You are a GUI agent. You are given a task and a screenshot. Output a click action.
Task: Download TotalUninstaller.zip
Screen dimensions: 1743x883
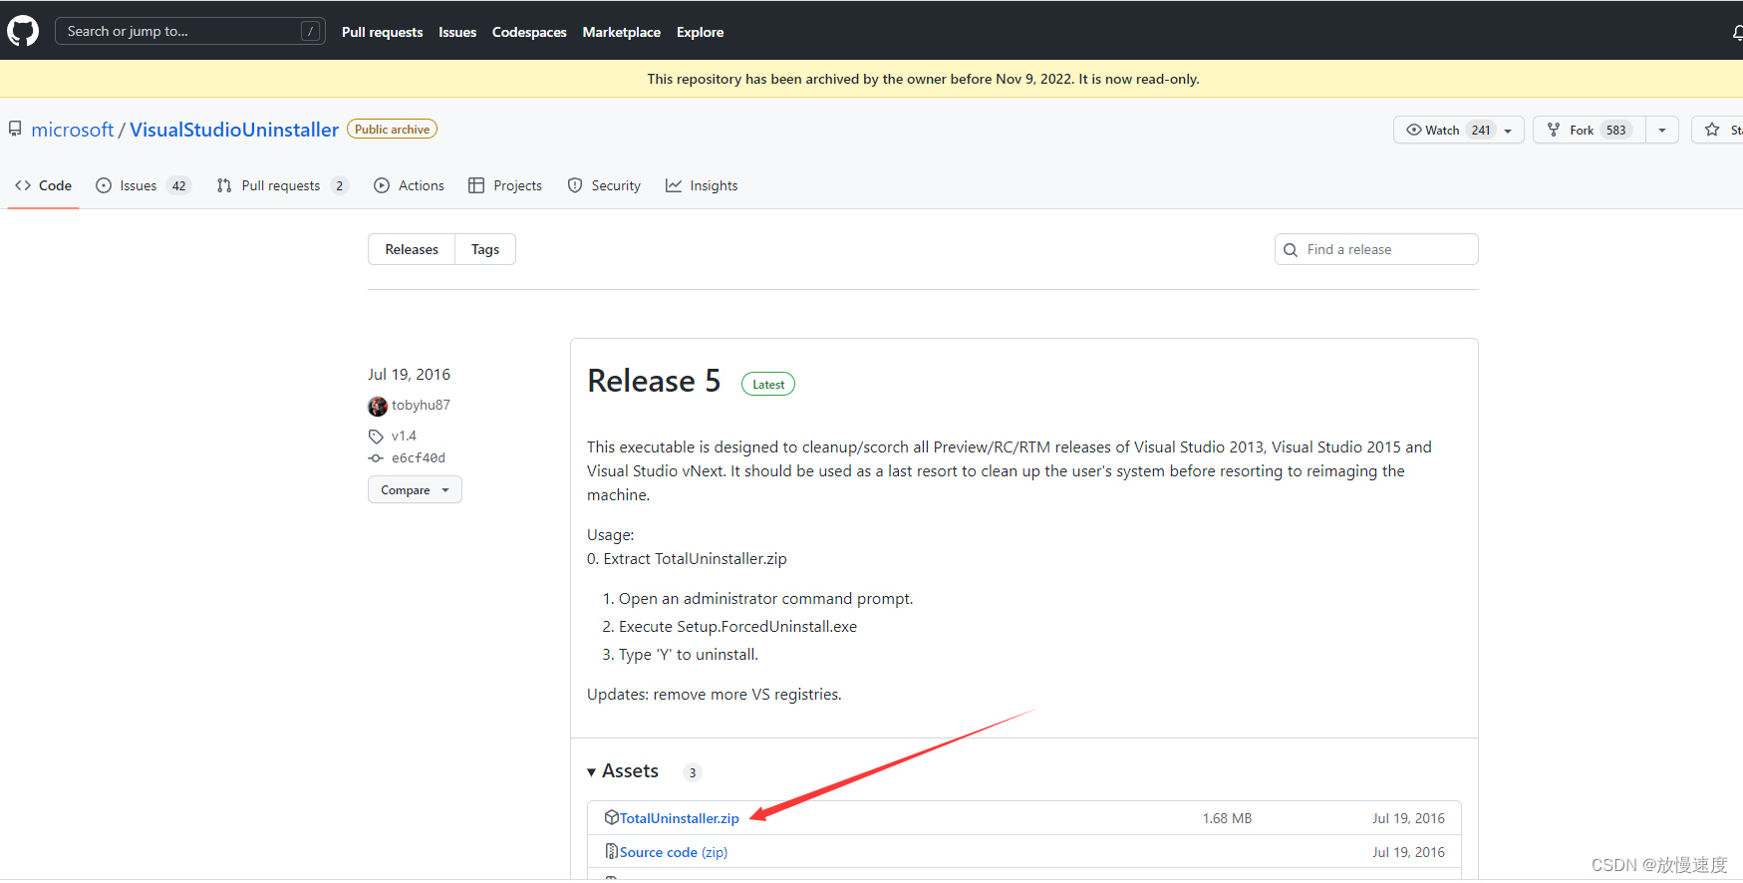tap(680, 818)
